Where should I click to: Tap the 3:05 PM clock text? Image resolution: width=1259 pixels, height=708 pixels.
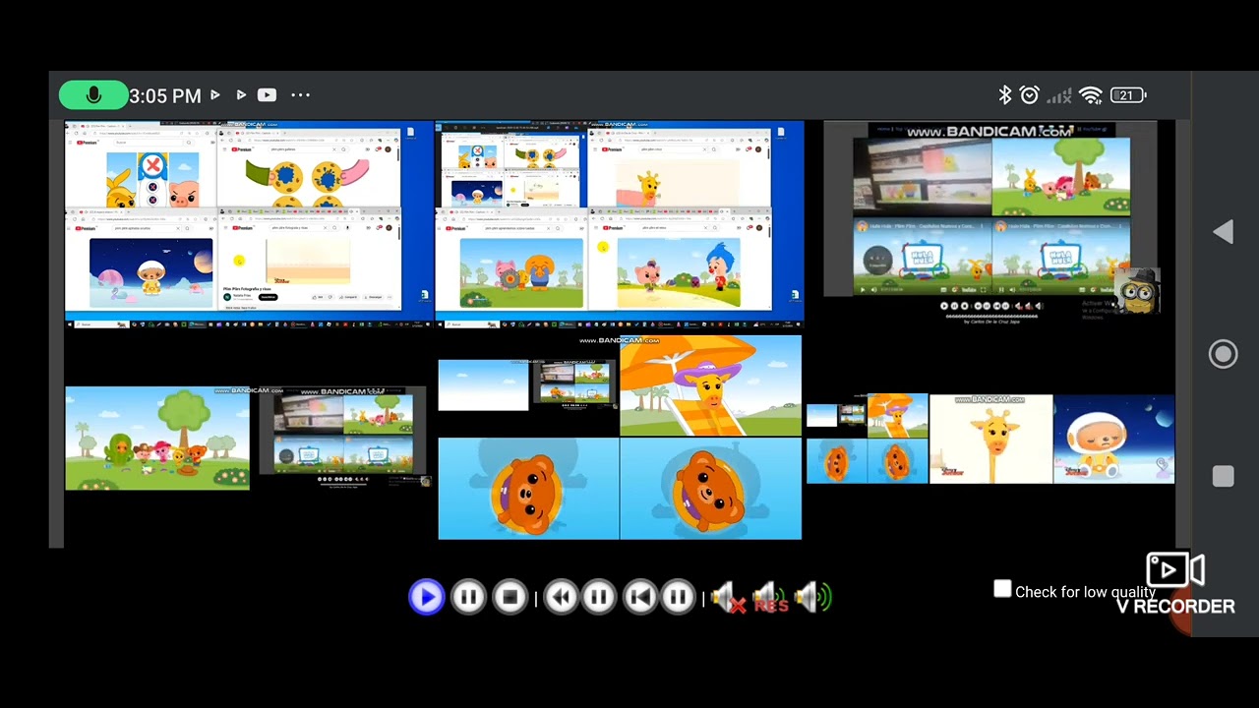pyautogui.click(x=164, y=95)
